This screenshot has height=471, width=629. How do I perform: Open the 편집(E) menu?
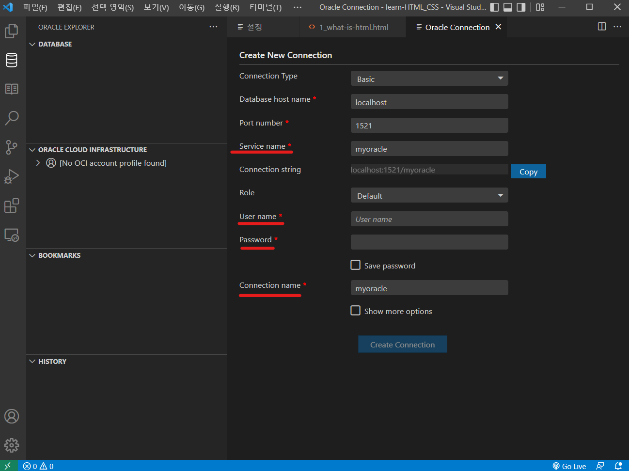point(69,7)
